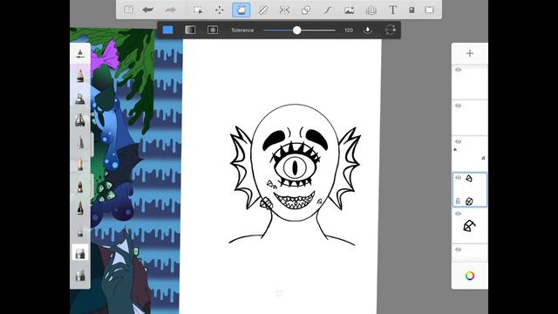Choose linear gradient fill mode
The image size is (558, 314).
(x=190, y=30)
